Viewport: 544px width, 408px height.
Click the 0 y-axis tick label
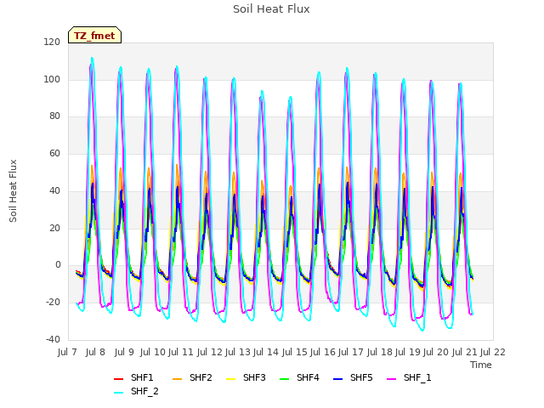[58, 265]
